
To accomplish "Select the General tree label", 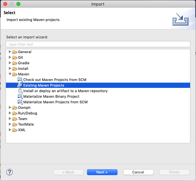I will (x=25, y=52).
